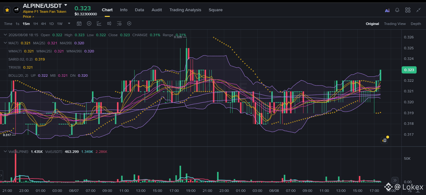Click the 08/08 date label on time axis
Image resolution: width=426 pixels, height=195 pixels.
(x=274, y=191)
